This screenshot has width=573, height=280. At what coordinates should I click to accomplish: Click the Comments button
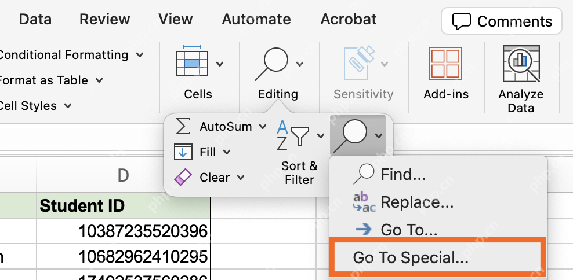[501, 21]
